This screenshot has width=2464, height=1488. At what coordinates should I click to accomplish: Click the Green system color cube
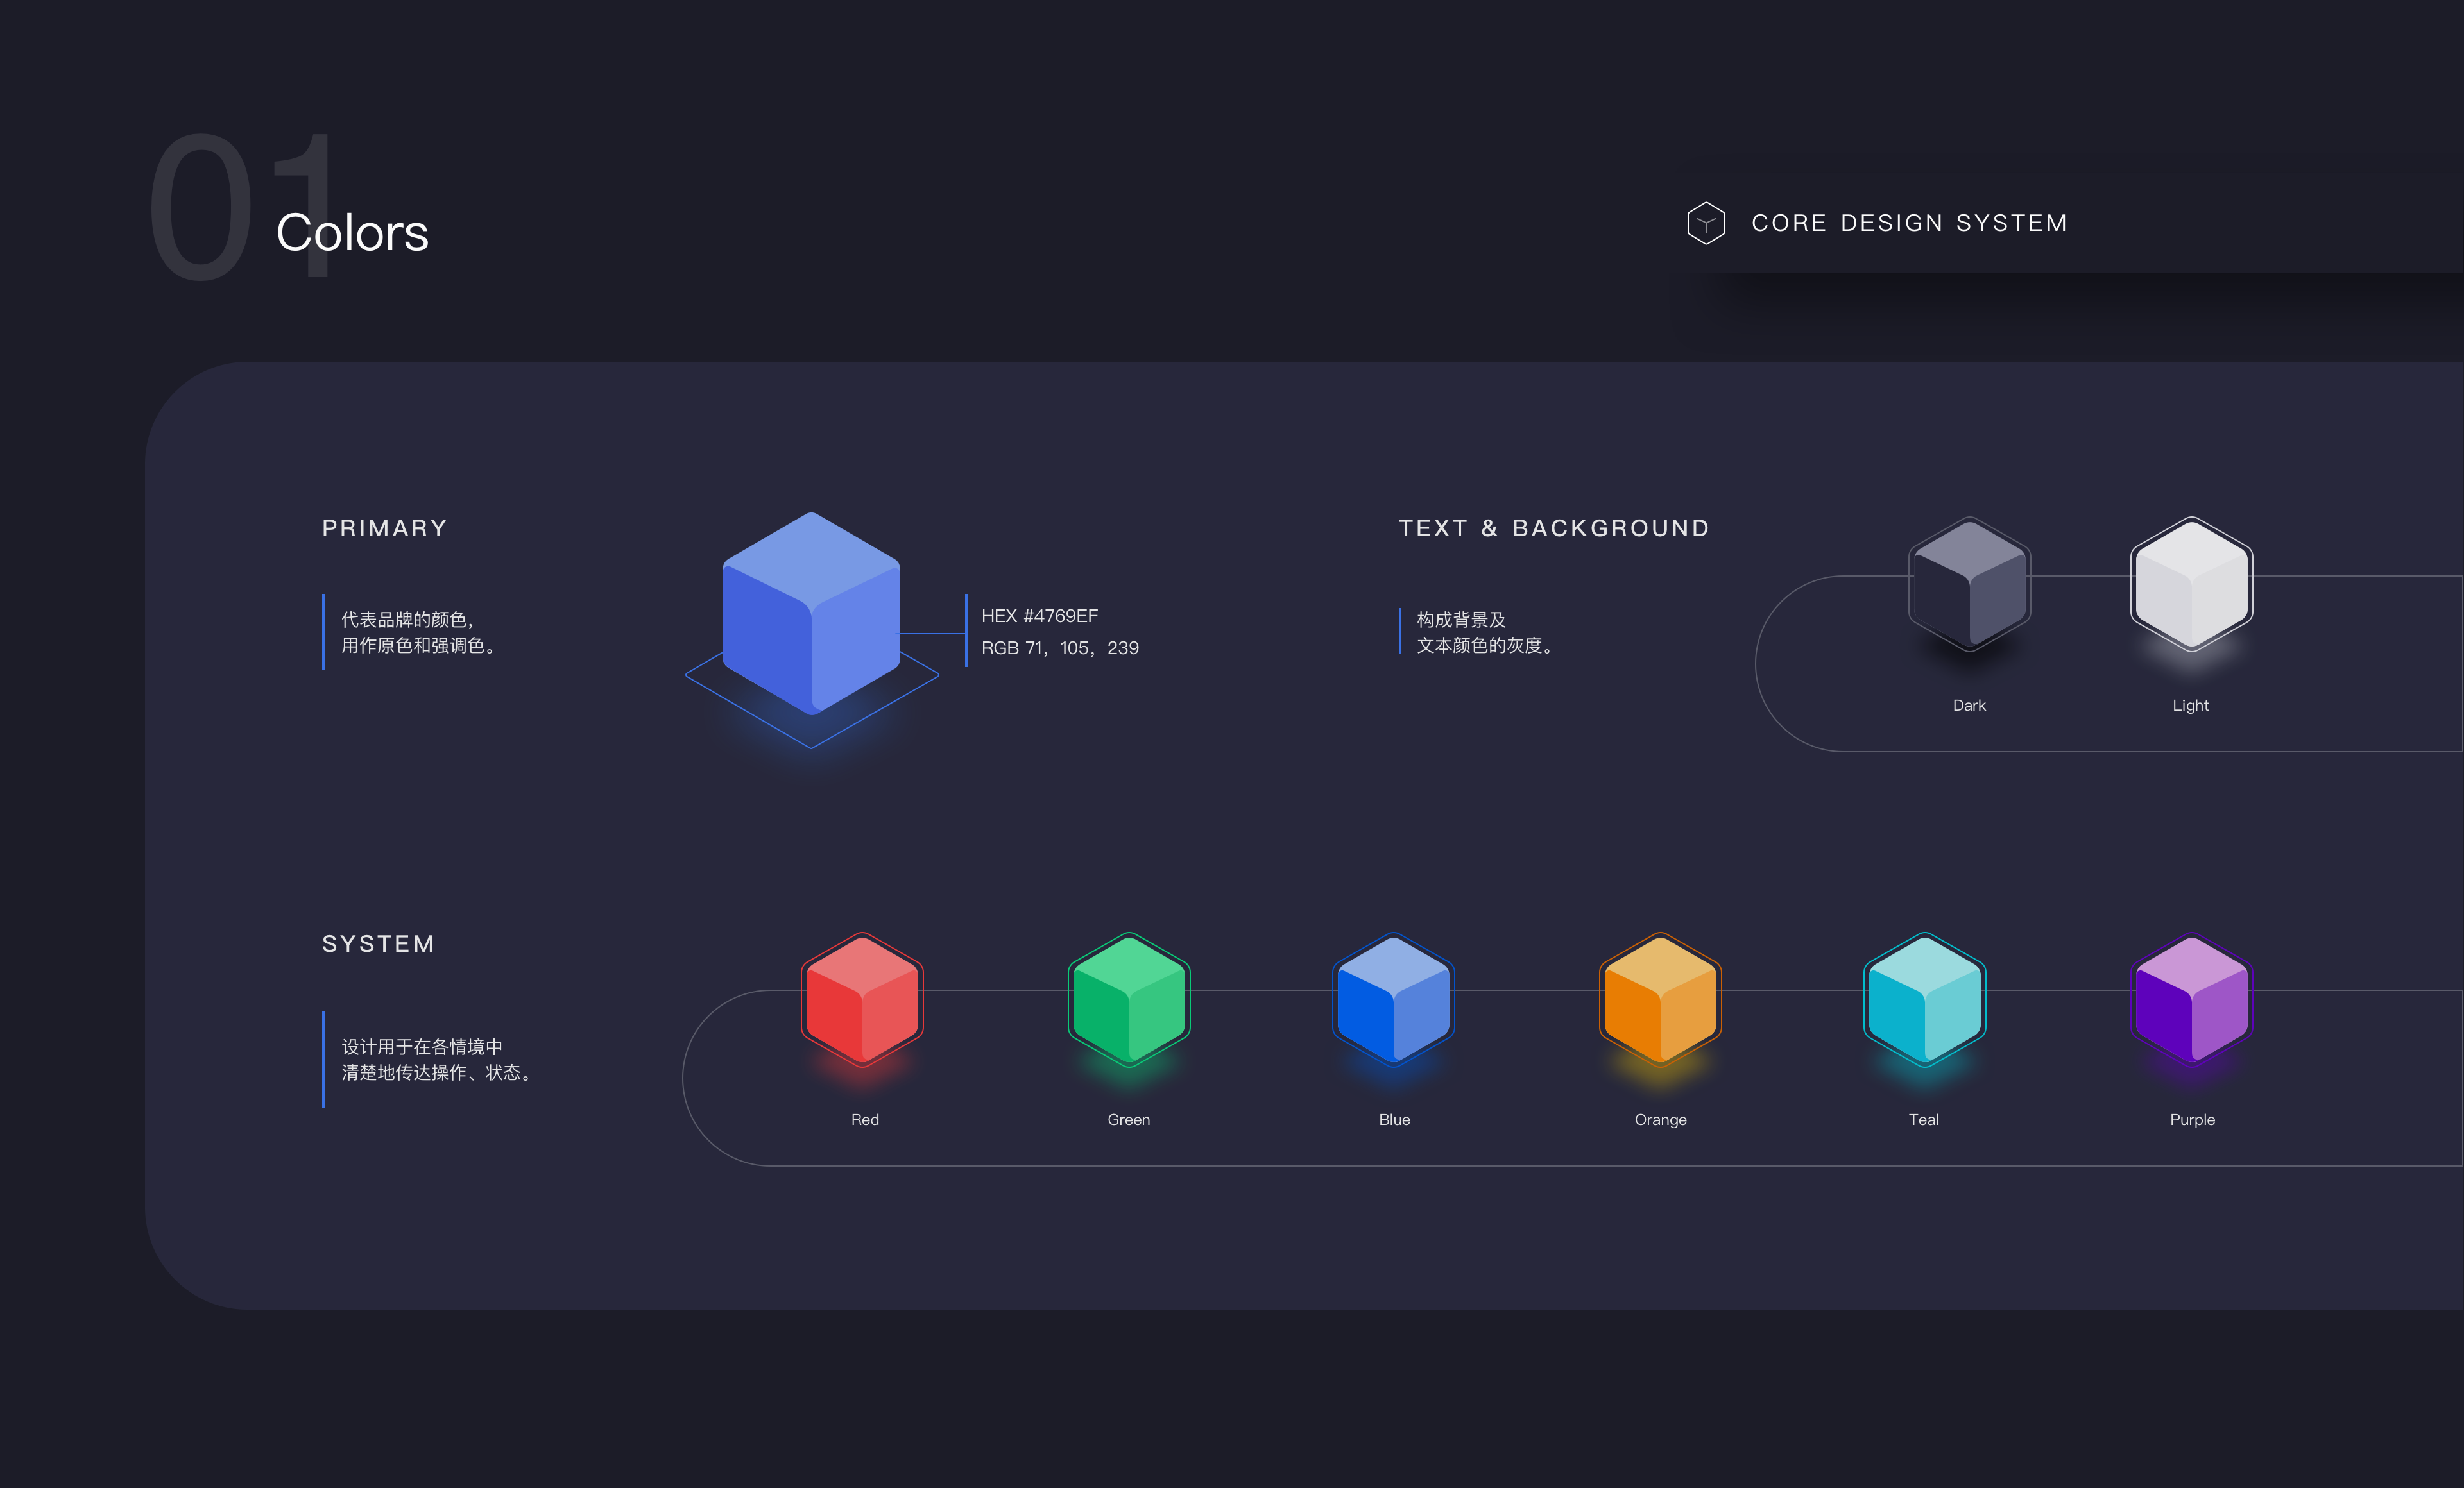[1129, 999]
